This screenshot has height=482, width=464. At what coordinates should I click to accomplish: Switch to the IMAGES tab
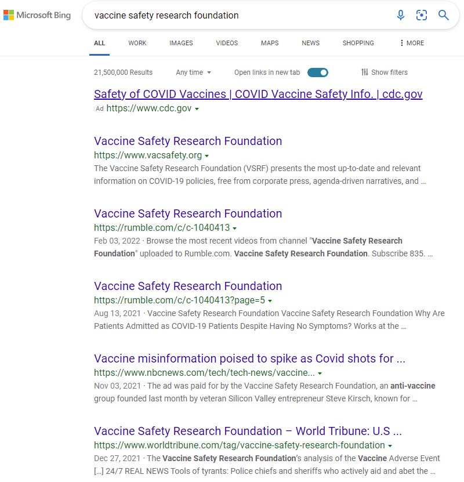tap(181, 43)
